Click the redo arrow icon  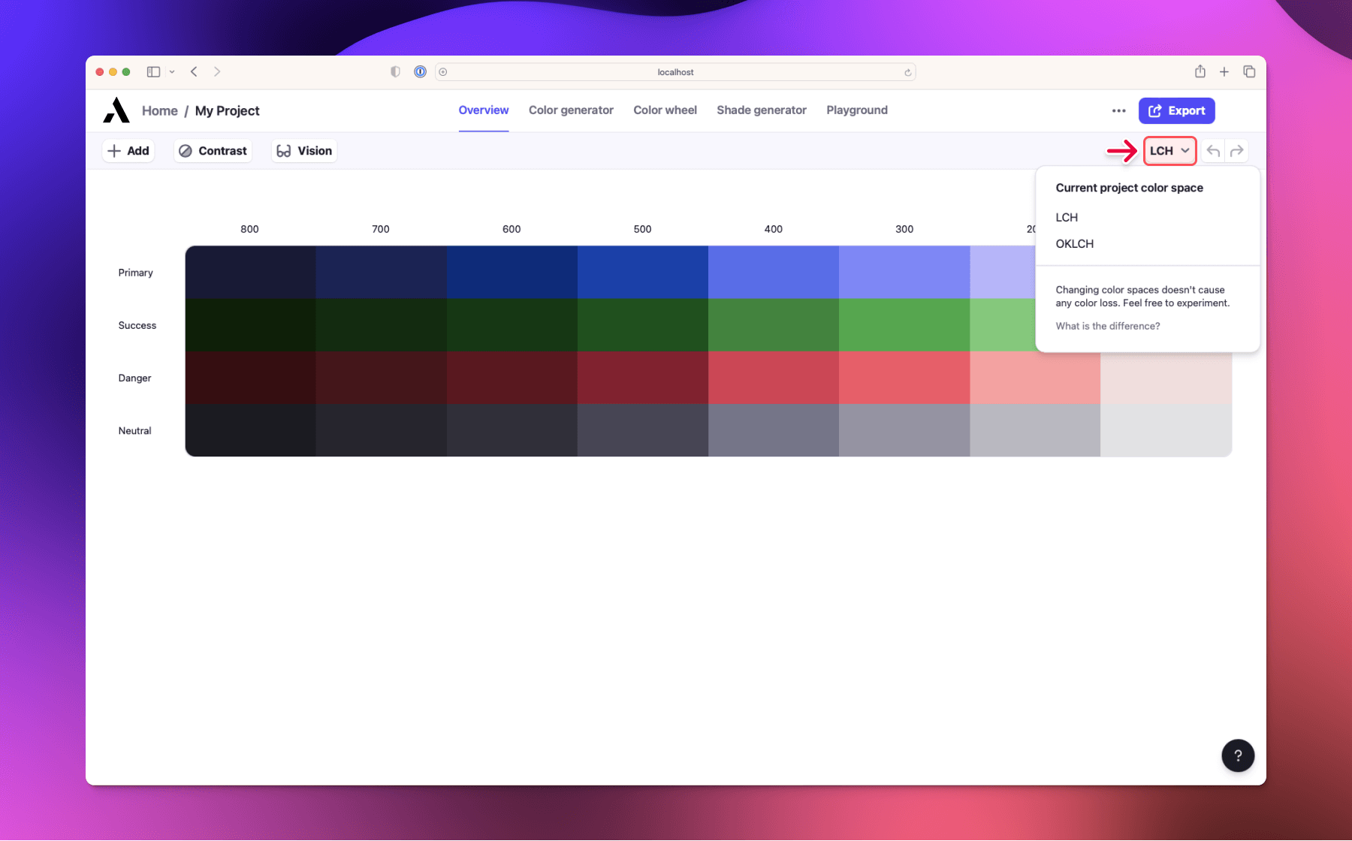(x=1237, y=150)
